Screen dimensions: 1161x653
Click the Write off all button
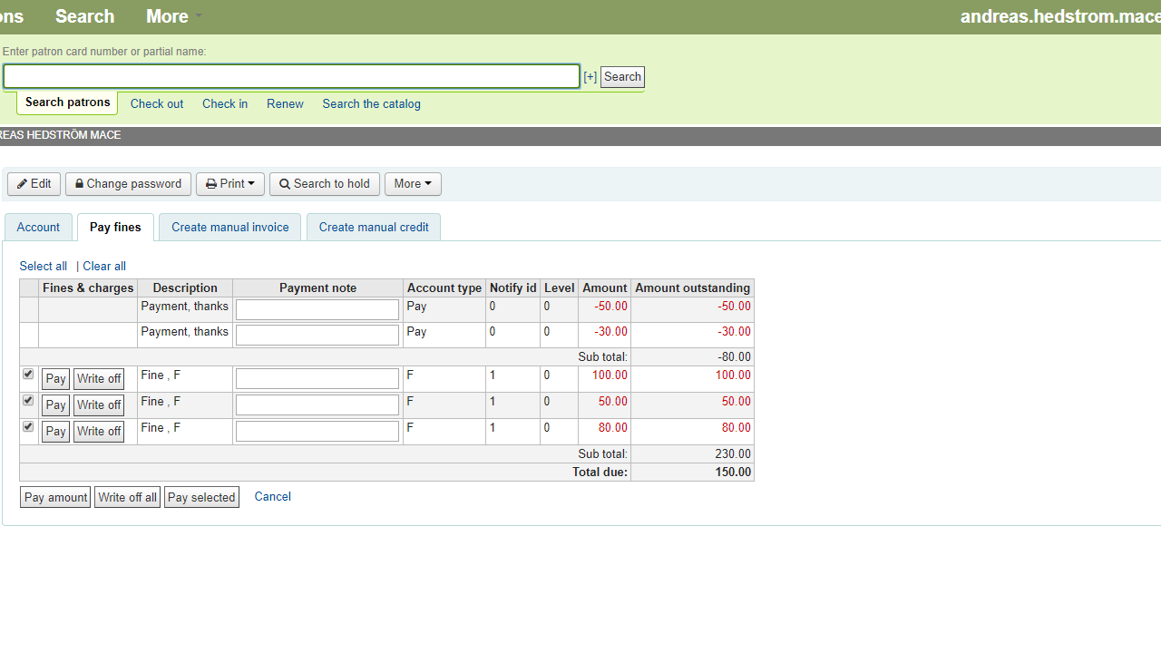(x=127, y=497)
